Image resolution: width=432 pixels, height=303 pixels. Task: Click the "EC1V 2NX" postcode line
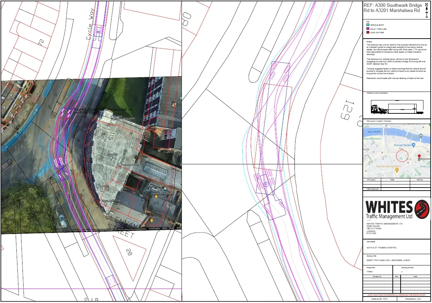(x=371, y=233)
